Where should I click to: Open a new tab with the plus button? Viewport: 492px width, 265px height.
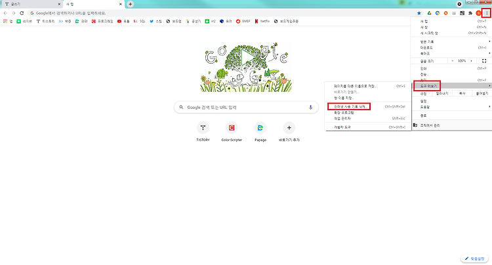click(131, 4)
